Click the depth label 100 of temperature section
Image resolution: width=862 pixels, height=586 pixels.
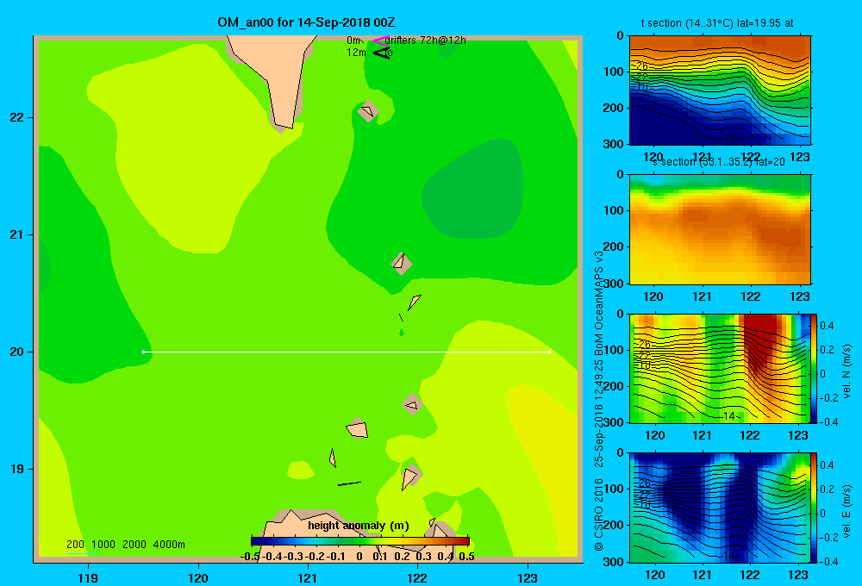pyautogui.click(x=614, y=72)
